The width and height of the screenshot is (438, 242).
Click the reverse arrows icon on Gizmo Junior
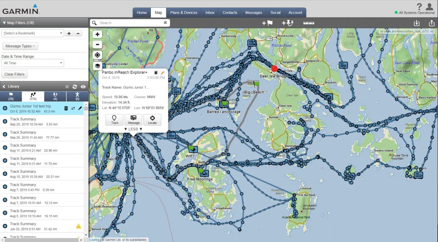[x=73, y=108]
